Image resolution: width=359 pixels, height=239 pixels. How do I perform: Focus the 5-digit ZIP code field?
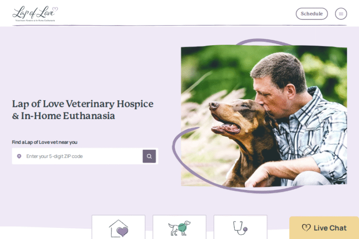(78, 156)
